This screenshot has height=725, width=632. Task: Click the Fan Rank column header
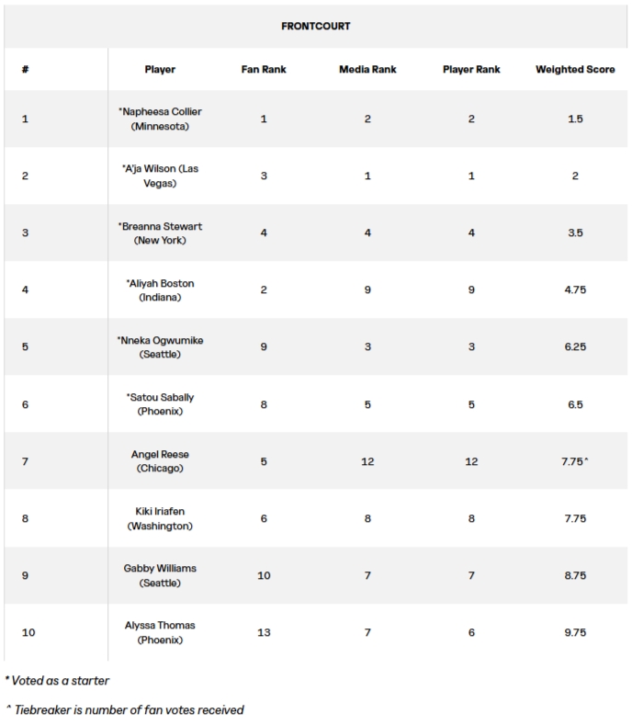tap(264, 69)
